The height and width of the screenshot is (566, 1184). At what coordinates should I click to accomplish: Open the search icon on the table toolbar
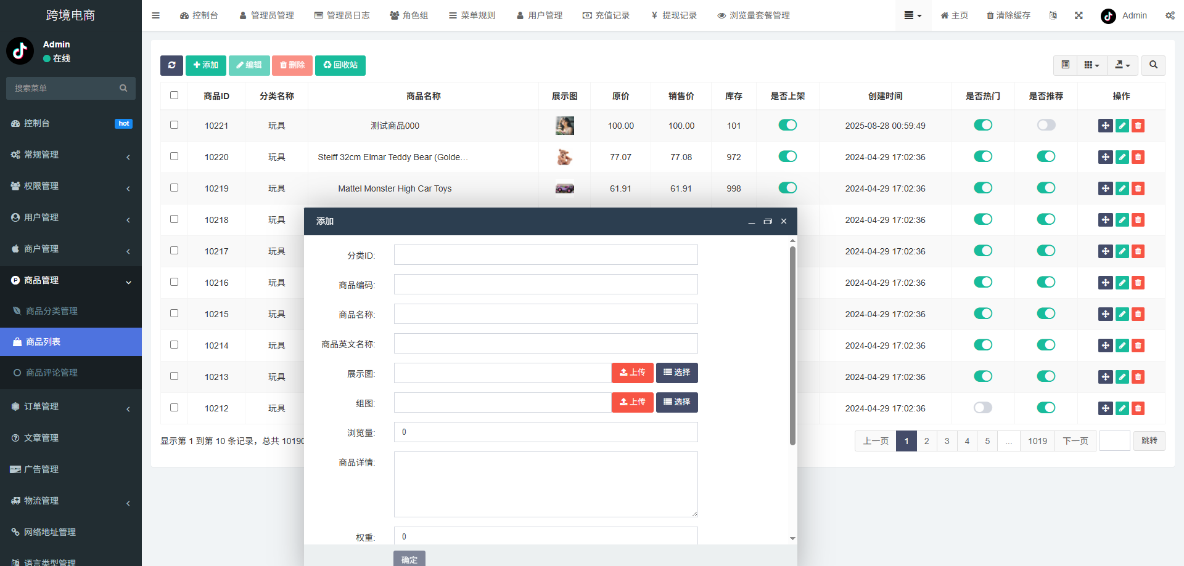(x=1153, y=65)
